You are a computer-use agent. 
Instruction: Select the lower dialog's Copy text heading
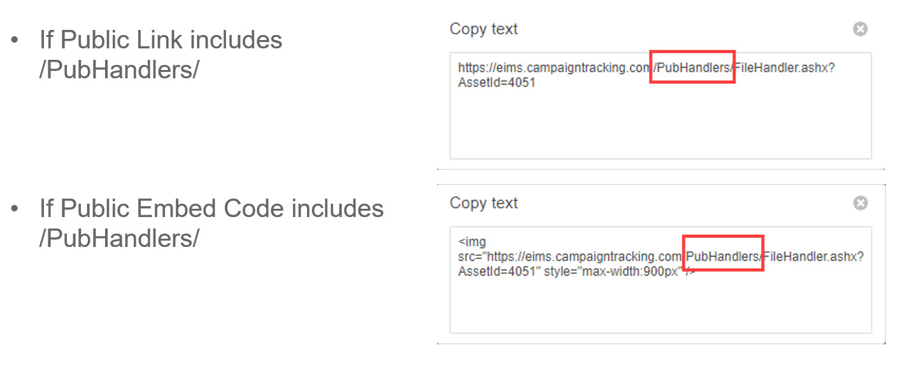[x=483, y=203]
